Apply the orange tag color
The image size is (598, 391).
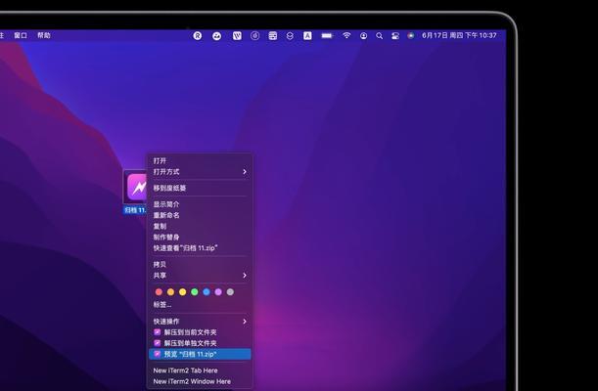pos(171,292)
